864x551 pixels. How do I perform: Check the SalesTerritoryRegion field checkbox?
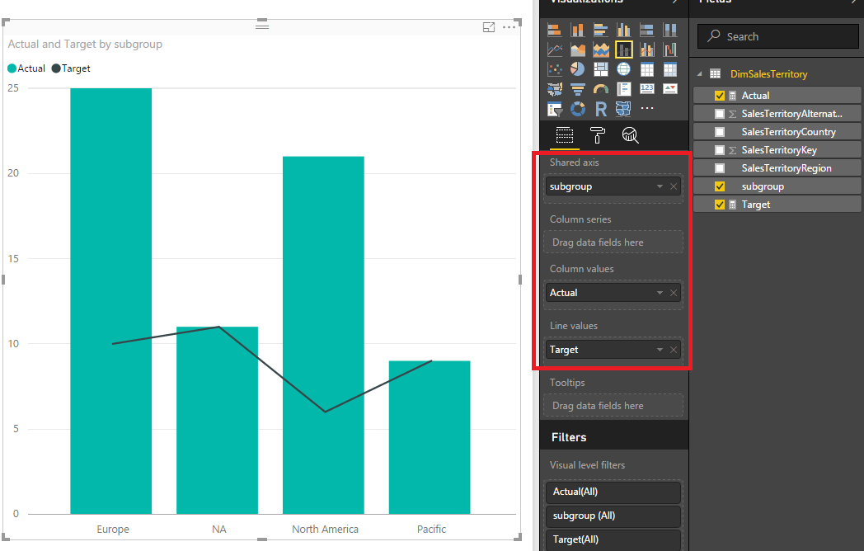pyautogui.click(x=719, y=168)
